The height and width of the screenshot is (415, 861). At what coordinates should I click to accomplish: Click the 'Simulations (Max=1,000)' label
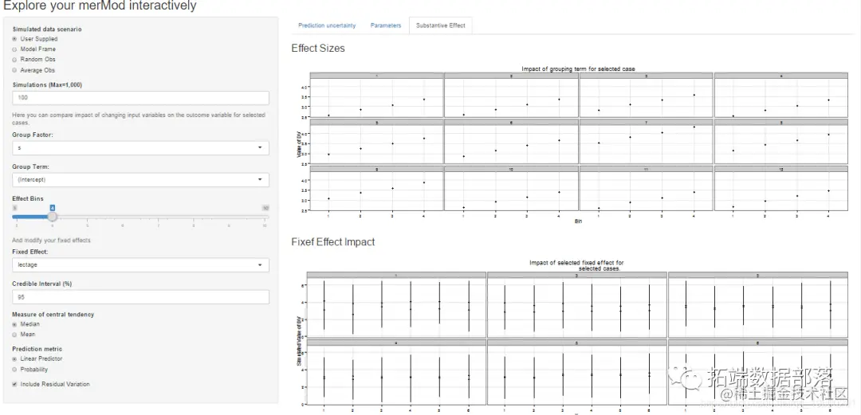(47, 84)
